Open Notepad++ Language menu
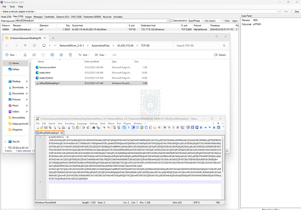Image resolution: width=301 pixels, height=210 pixels. (x=82, y=123)
